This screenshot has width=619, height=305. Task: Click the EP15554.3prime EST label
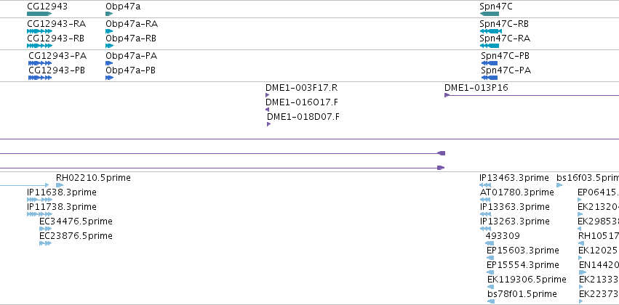[x=523, y=265]
